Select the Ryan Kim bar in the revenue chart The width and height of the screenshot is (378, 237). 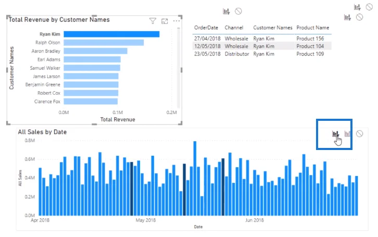click(x=111, y=34)
